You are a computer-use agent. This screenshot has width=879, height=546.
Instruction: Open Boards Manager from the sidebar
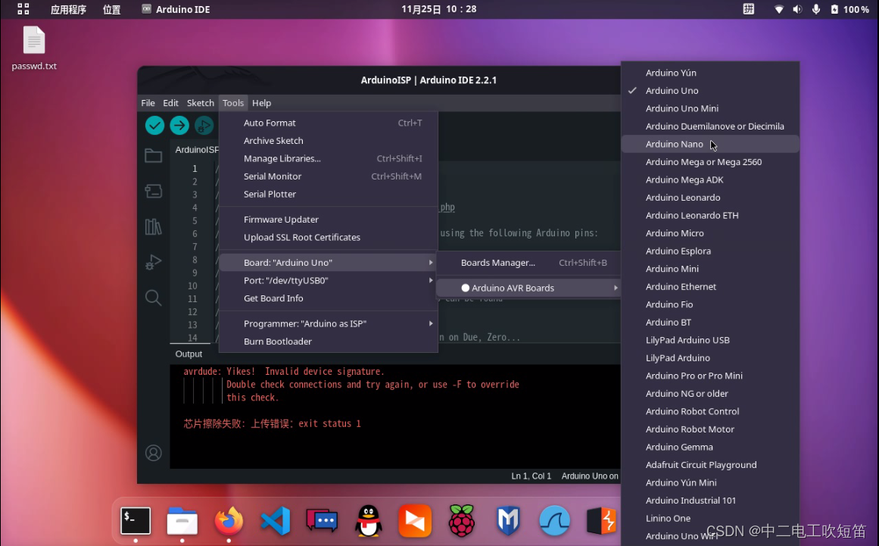point(154,192)
